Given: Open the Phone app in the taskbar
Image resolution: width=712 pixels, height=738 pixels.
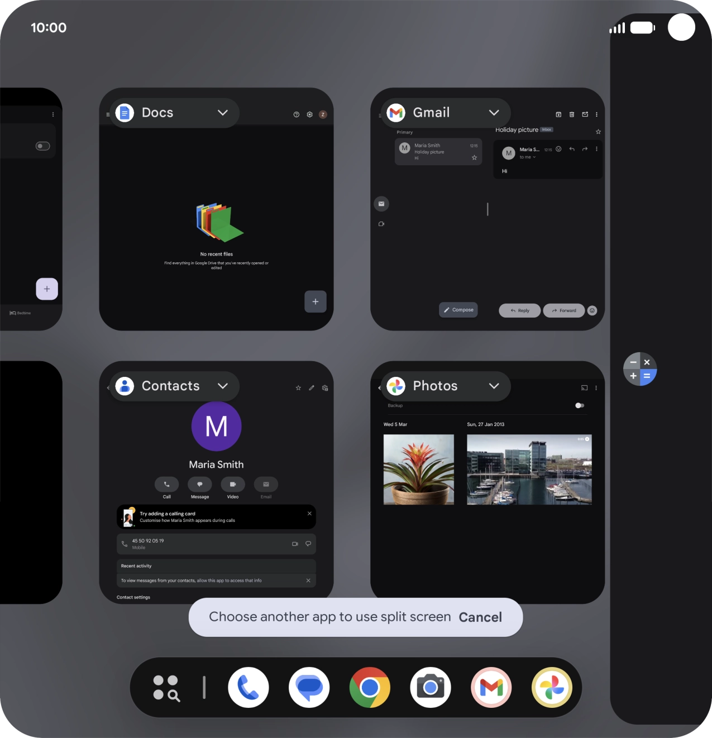Looking at the screenshot, I should [249, 687].
